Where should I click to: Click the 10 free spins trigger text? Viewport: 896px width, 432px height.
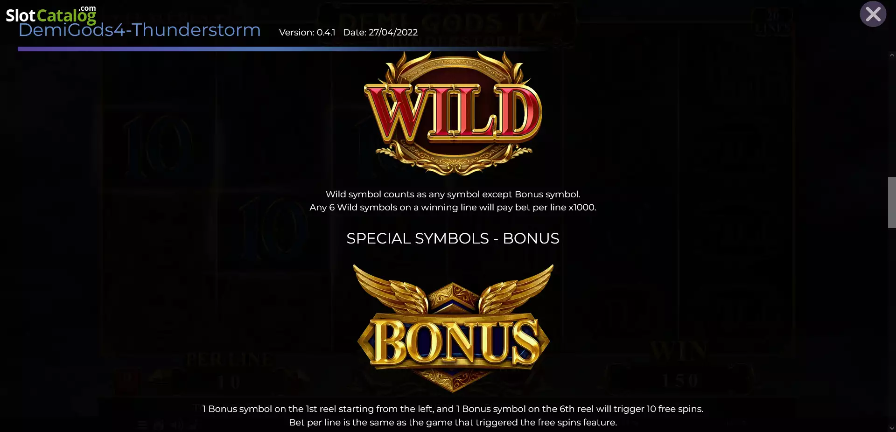(453, 409)
